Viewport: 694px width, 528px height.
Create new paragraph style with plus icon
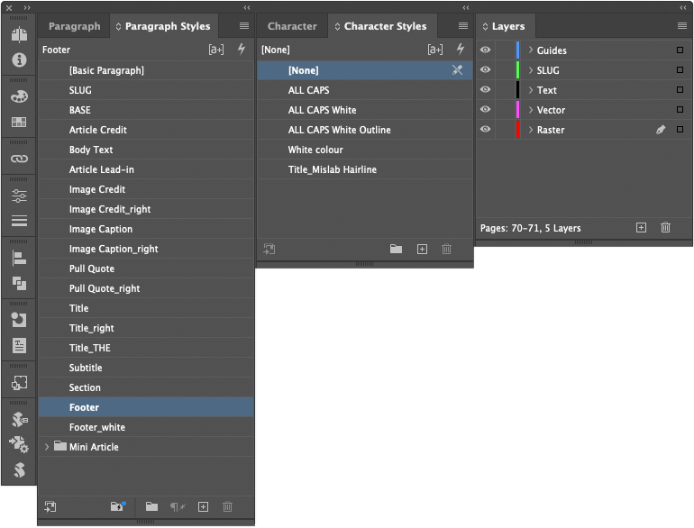coord(203,506)
